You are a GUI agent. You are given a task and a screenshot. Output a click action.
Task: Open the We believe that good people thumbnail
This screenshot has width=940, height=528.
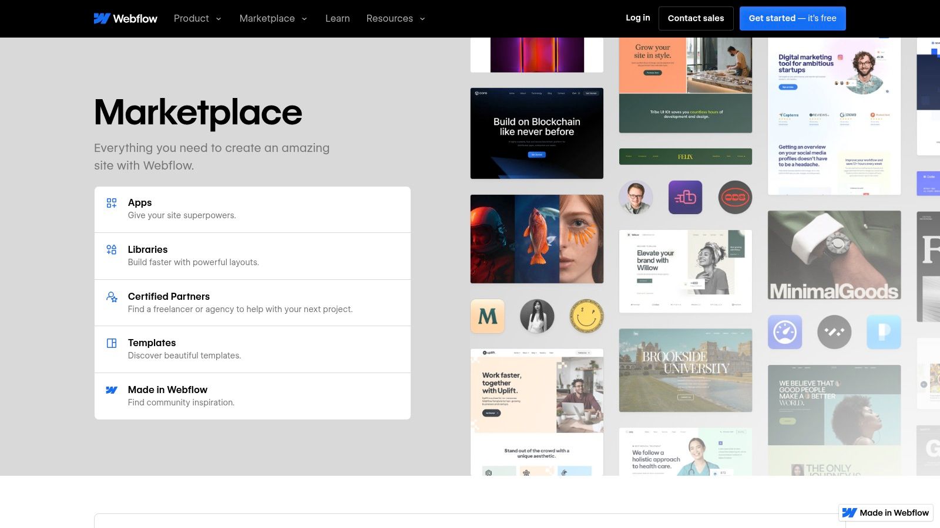(834, 420)
